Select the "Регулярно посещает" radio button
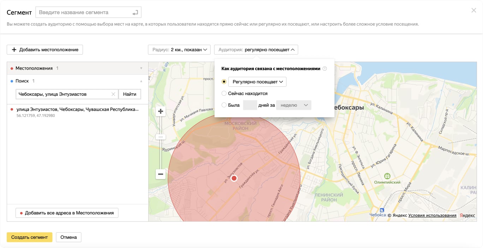Screen dimensions: 483x248 (224, 82)
